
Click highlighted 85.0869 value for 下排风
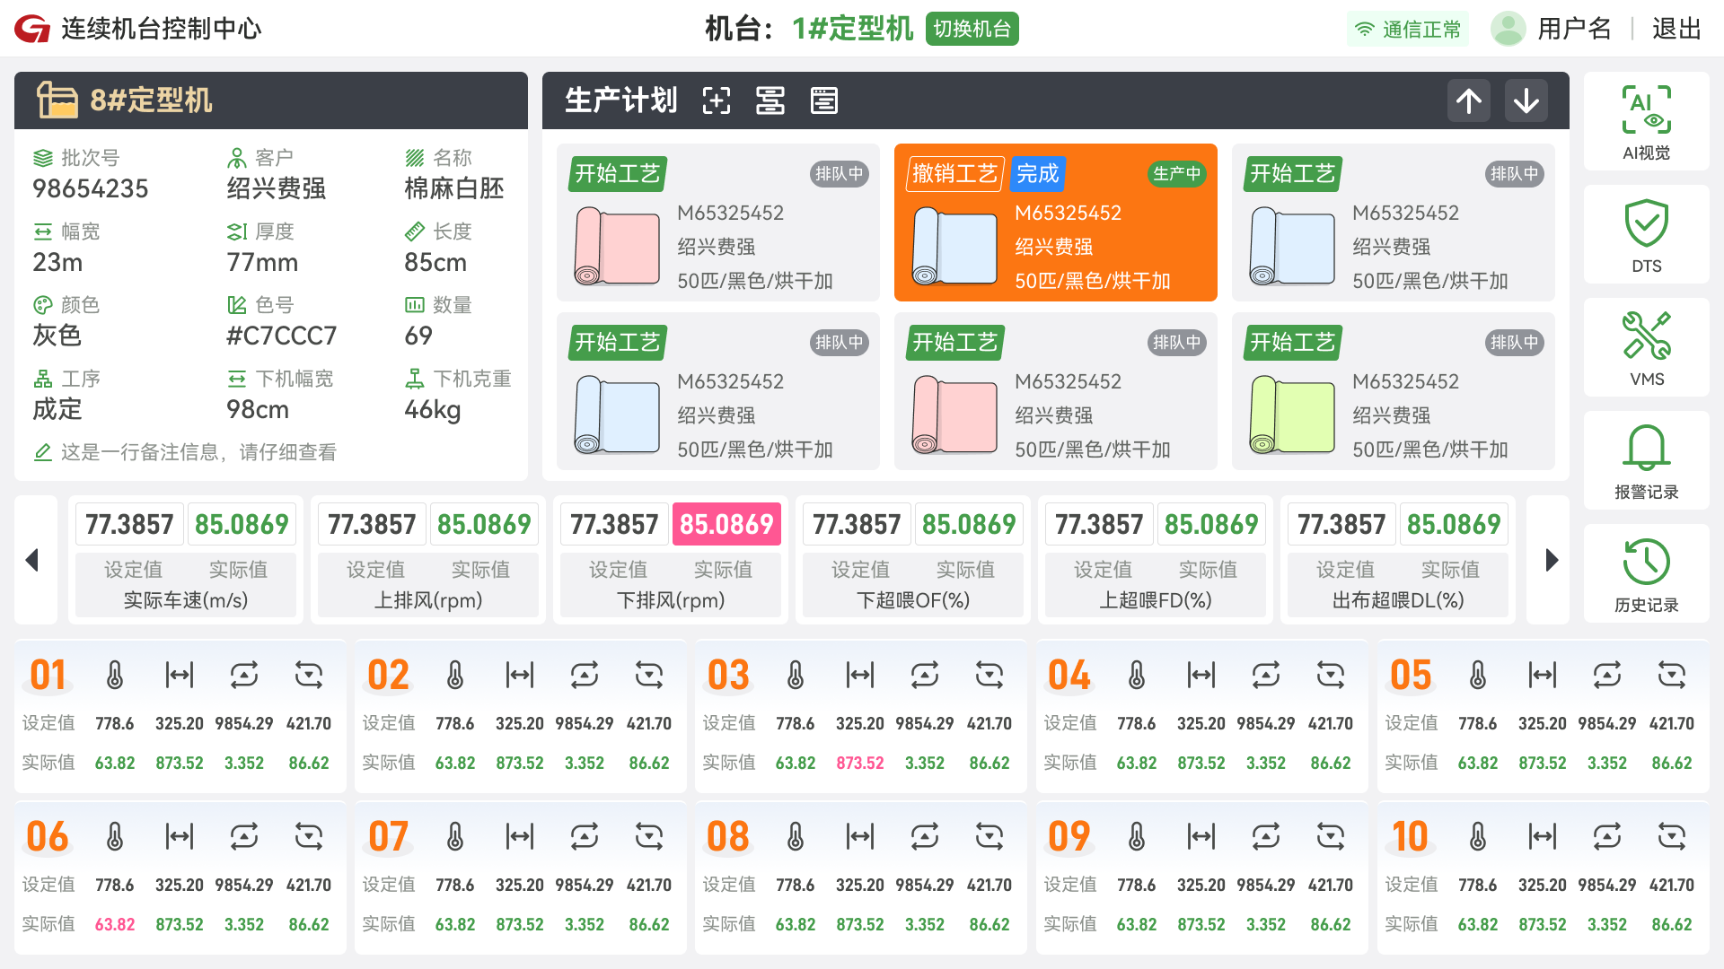[x=726, y=524]
